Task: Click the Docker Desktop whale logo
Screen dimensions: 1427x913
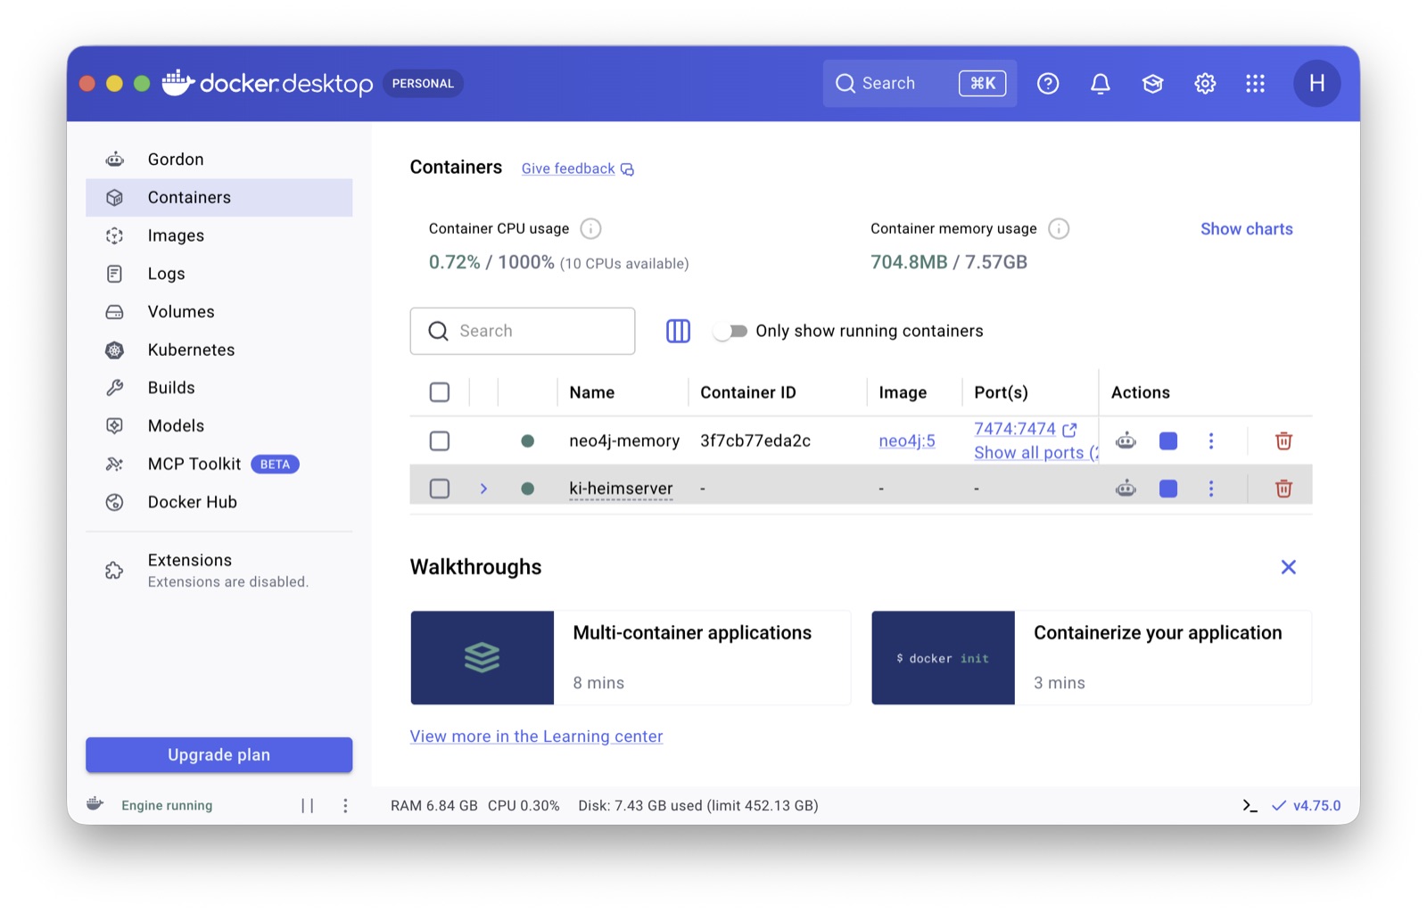Action: 178,82
